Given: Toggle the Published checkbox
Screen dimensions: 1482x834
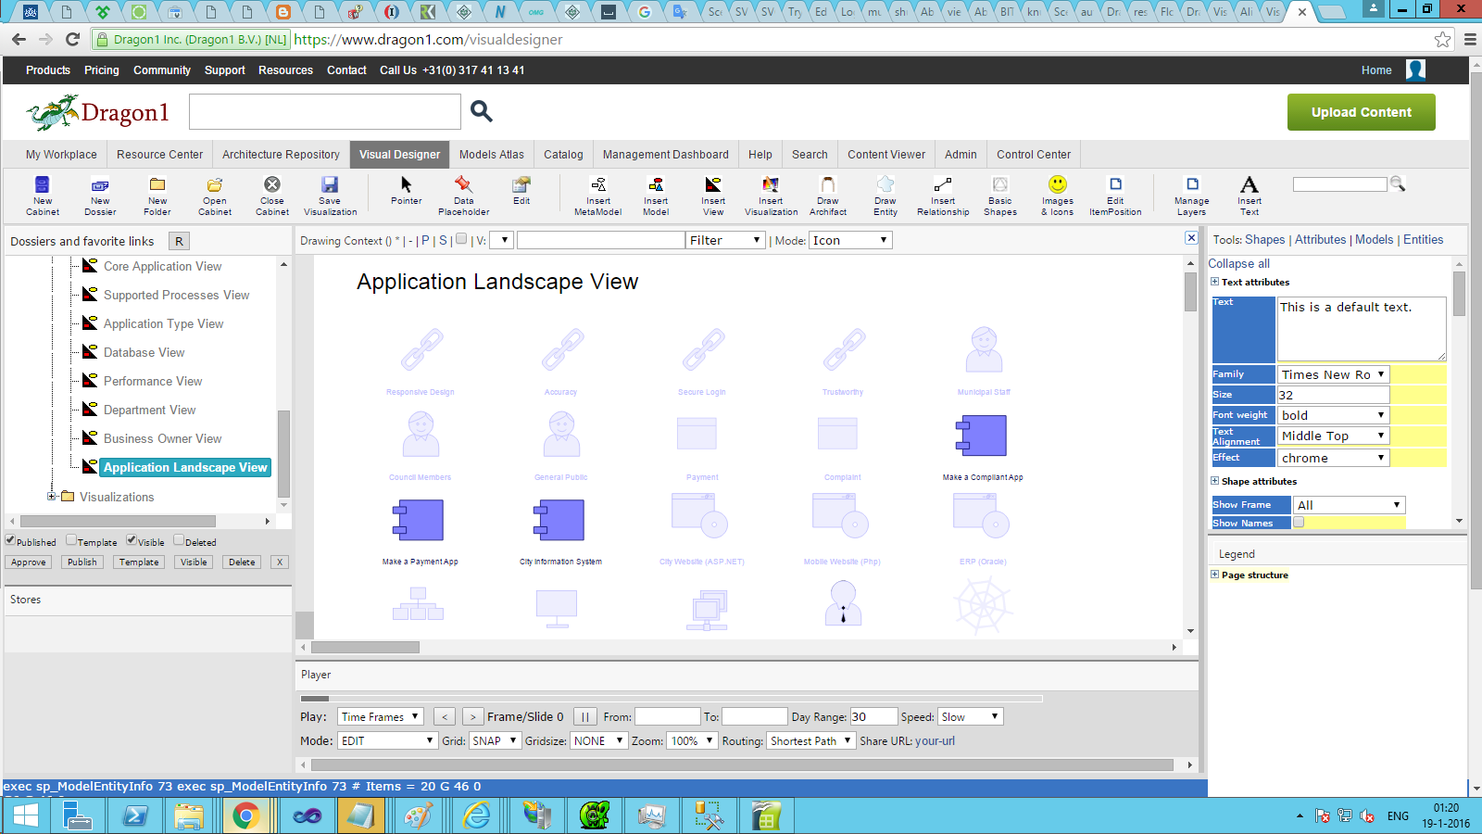Looking at the screenshot, I should click(11, 540).
